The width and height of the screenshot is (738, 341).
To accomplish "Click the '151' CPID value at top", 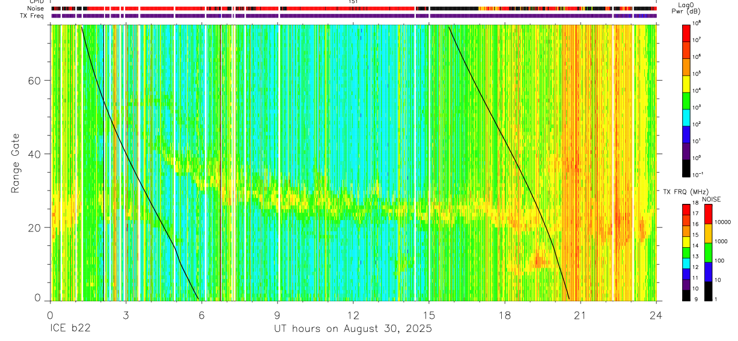I will 353,2.
